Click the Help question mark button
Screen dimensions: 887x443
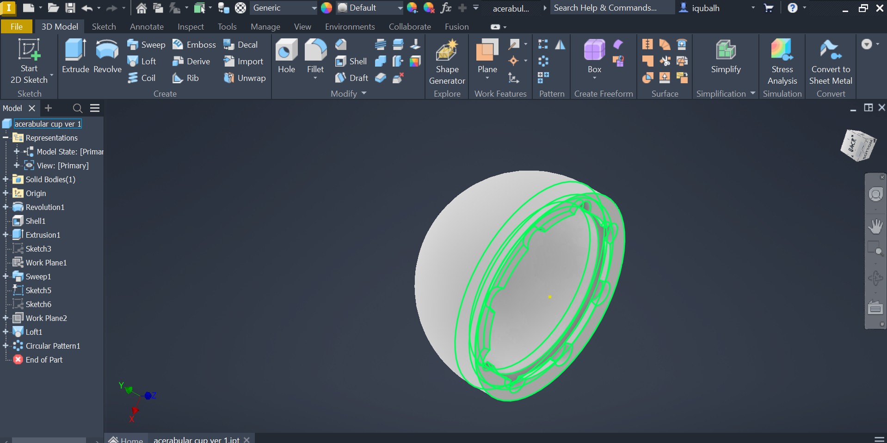tap(794, 7)
